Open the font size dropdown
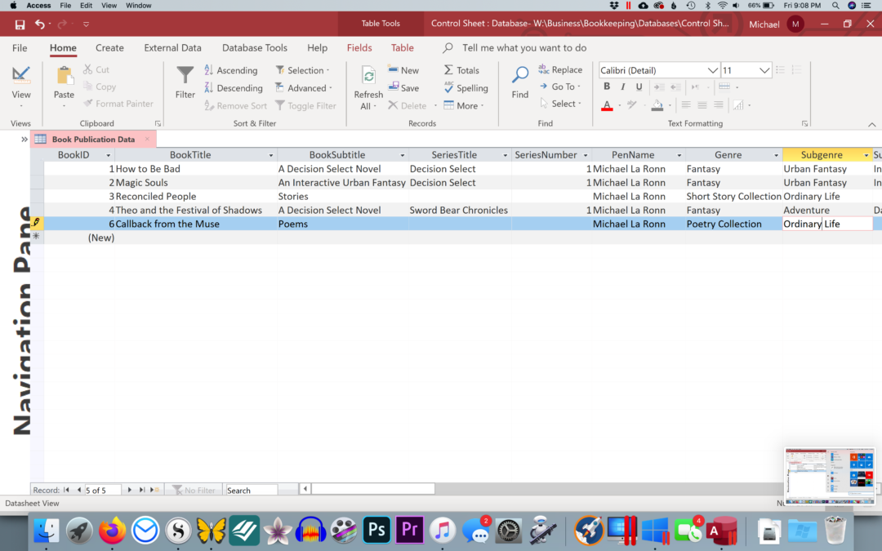The height and width of the screenshot is (551, 882). [764, 70]
